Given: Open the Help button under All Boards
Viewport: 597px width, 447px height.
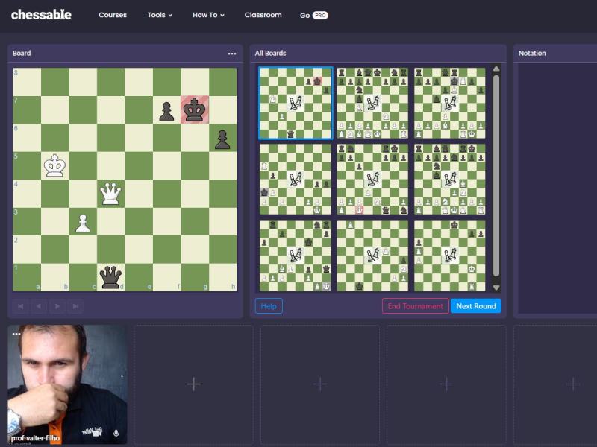Looking at the screenshot, I should 269,306.
